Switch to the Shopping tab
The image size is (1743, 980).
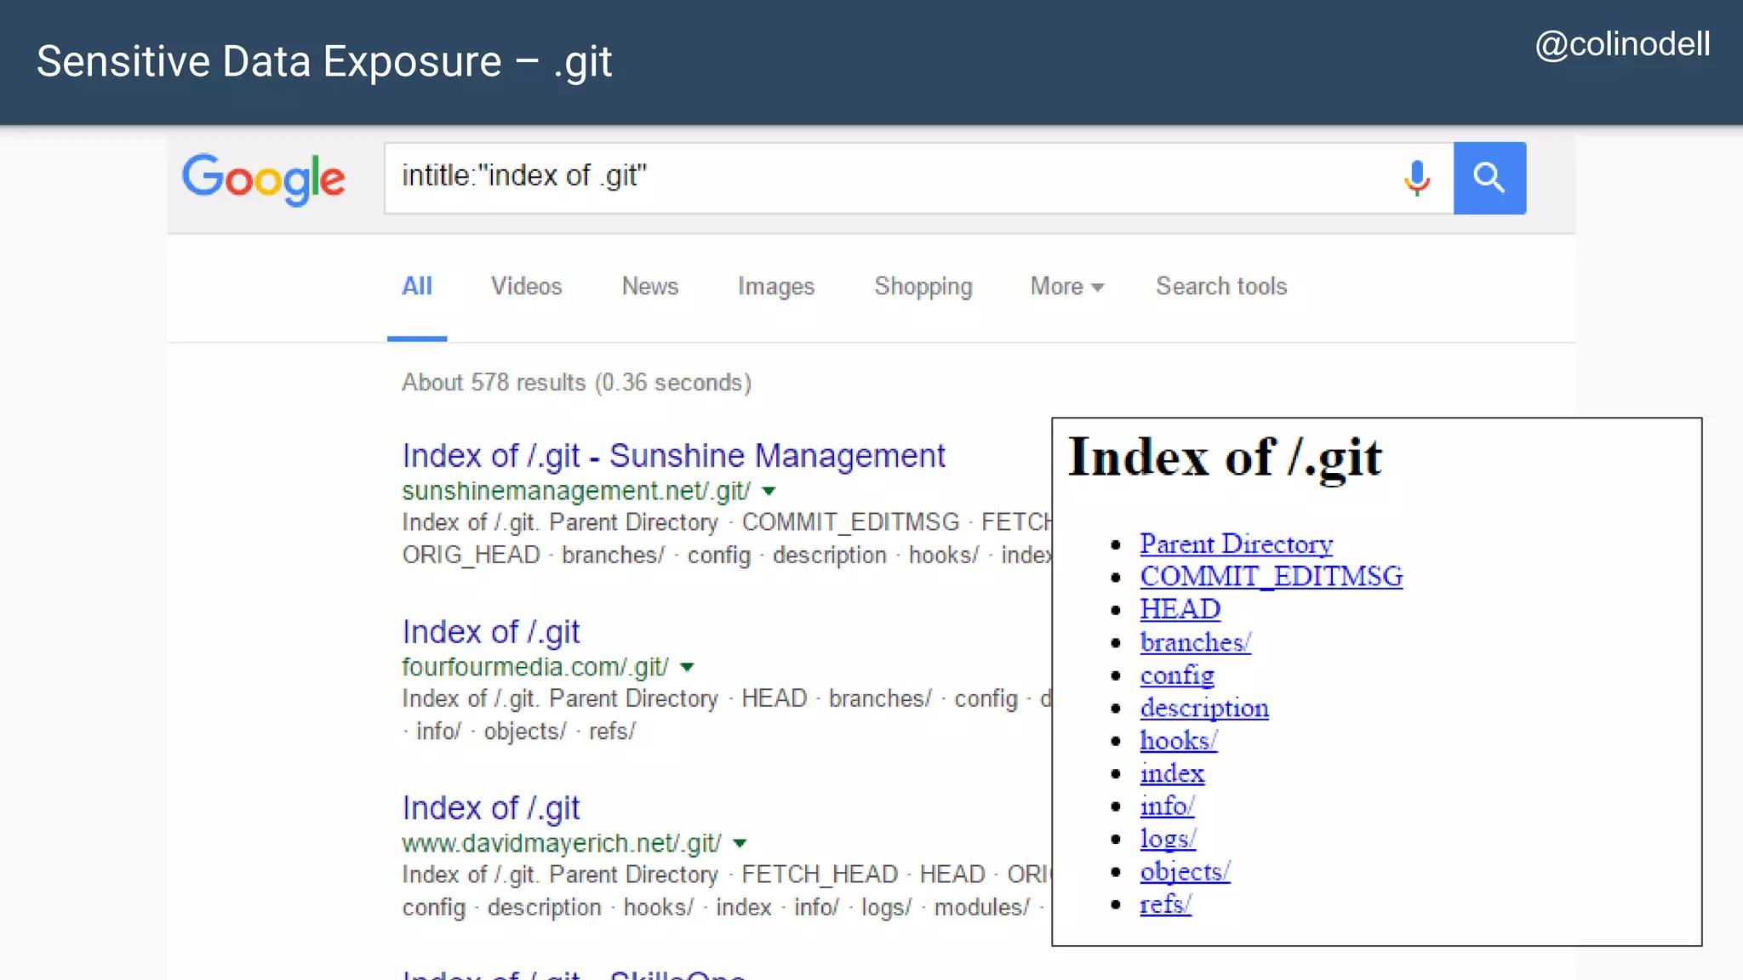click(923, 288)
